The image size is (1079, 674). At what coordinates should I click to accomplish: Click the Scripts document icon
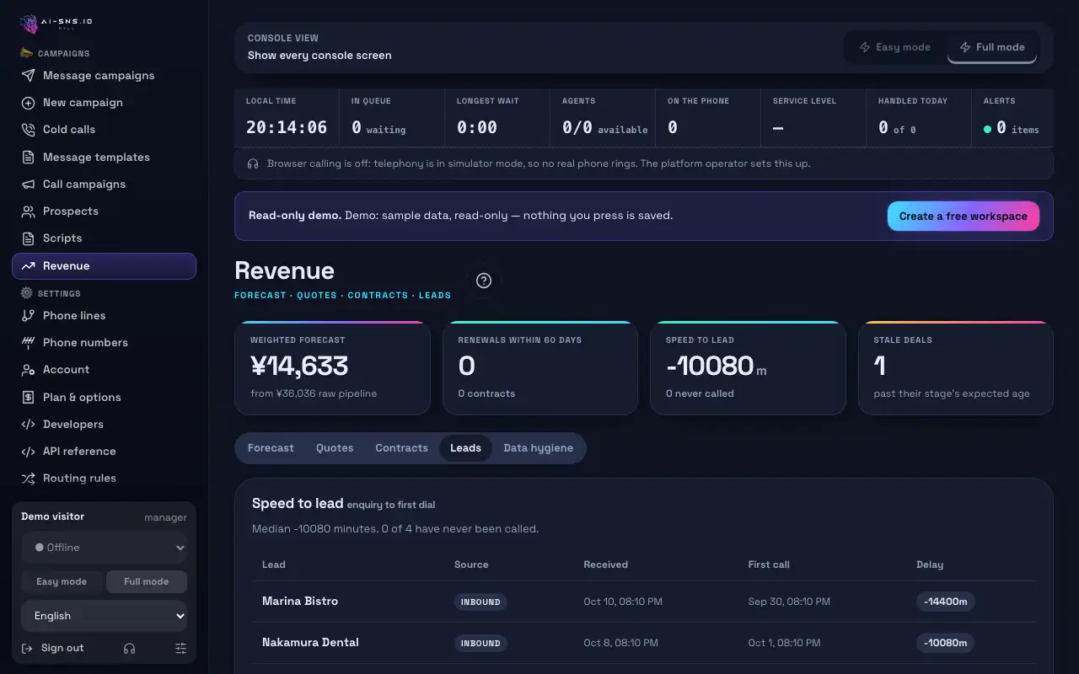[x=28, y=238]
